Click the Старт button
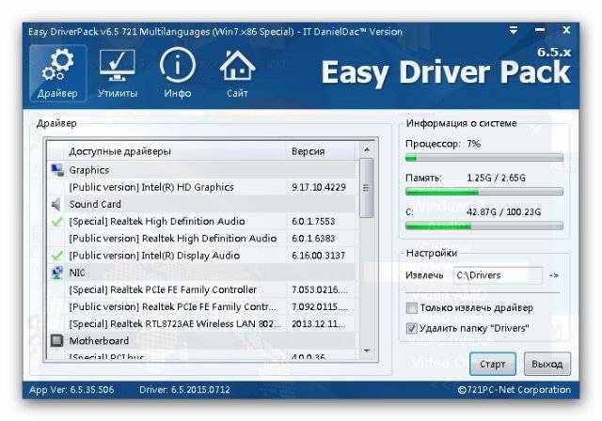602x421 pixels. (x=493, y=364)
